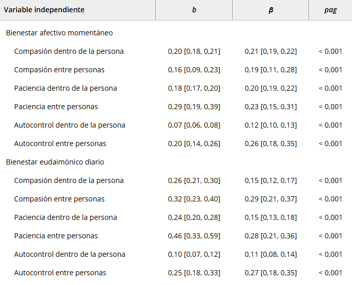
Task: Select the β value 0,11 [0,08, 0,14]
Action: 271,254
